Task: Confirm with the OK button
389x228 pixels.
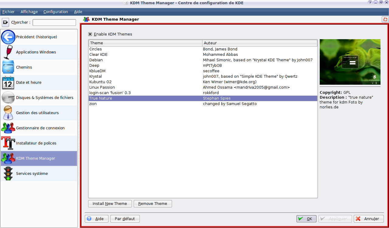Action: tap(306, 219)
